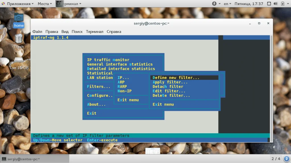Click the window title sergiy@centos-pc:~

[151, 23]
